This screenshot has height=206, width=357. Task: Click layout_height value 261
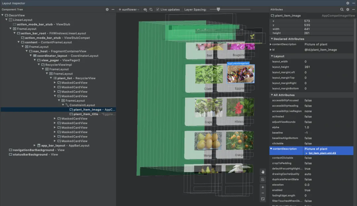pos(307,67)
